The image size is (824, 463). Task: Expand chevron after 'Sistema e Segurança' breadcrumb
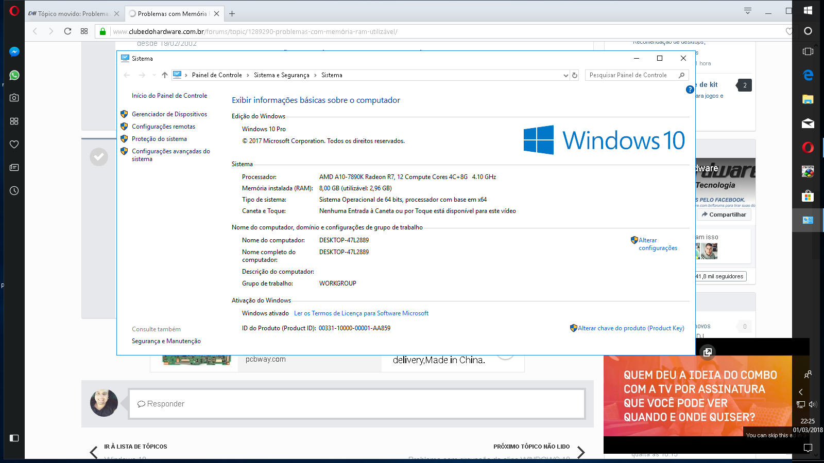click(x=315, y=75)
